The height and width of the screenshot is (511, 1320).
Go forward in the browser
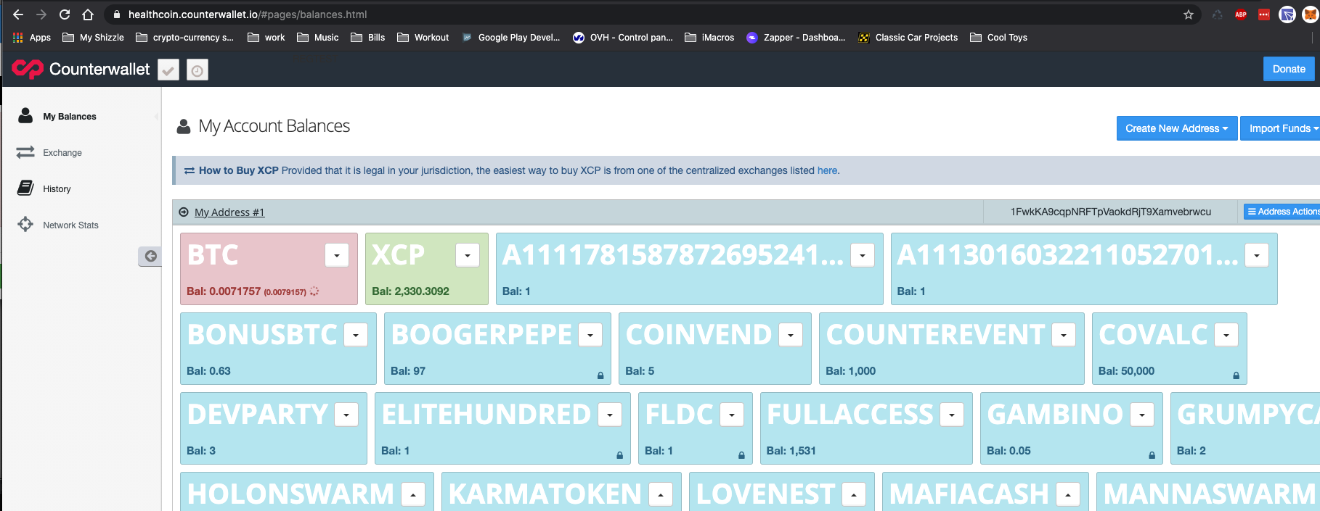[x=41, y=14]
